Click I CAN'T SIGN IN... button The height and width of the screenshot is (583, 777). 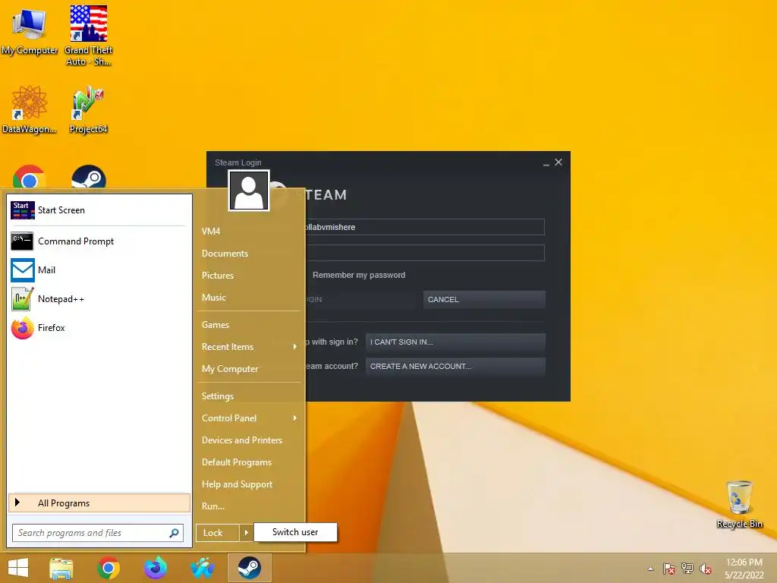[455, 342]
